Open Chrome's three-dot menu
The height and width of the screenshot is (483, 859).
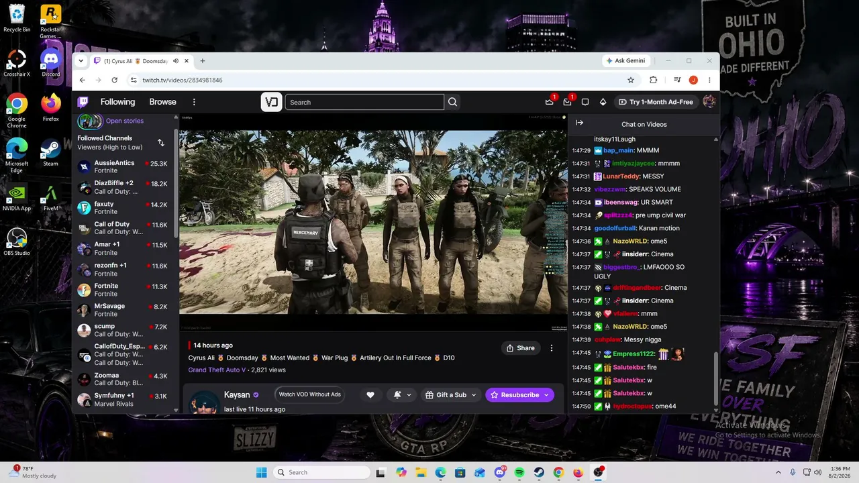click(709, 80)
